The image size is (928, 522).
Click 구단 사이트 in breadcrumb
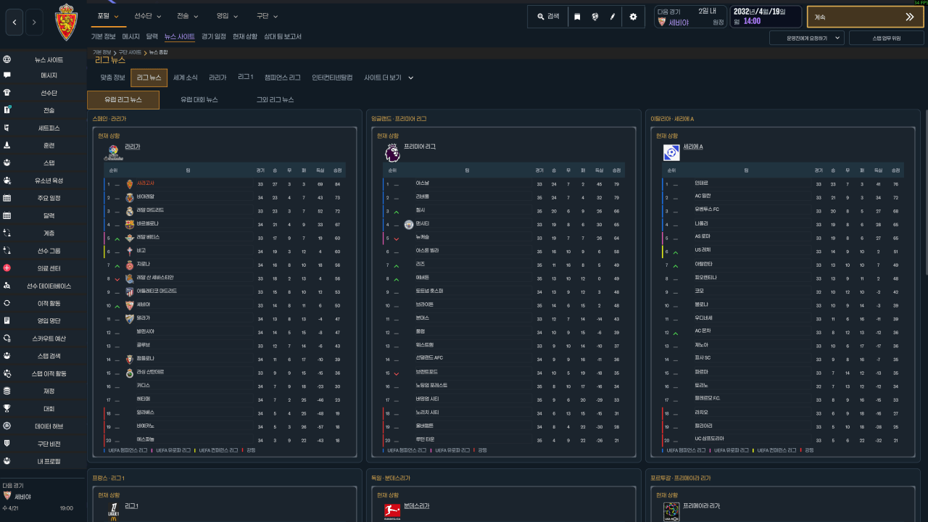tap(130, 53)
